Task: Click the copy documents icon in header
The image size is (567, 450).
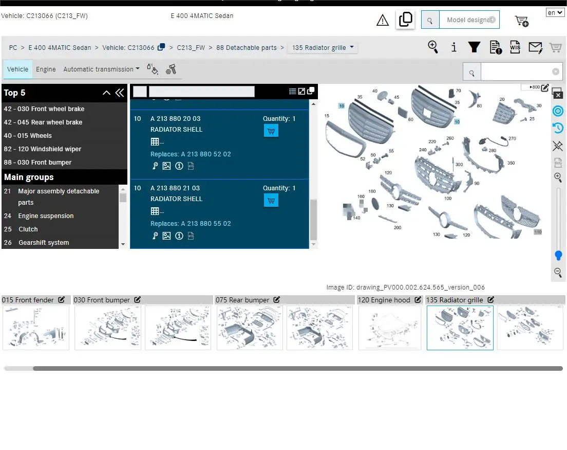Action: click(x=405, y=19)
